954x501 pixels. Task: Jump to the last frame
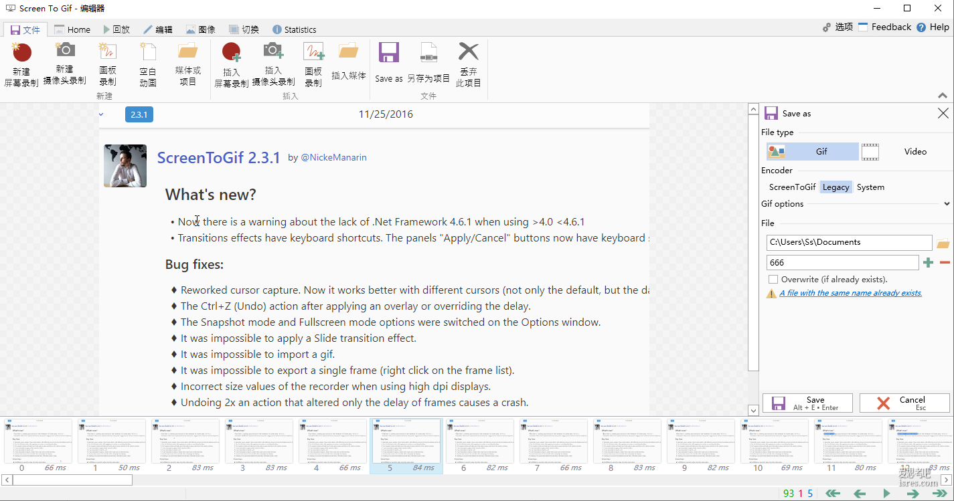tap(939, 494)
